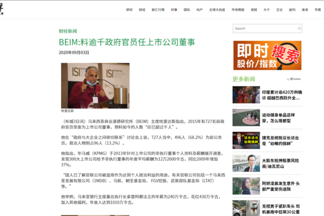Open the 印度累计逾420万例确诊 news link

point(282,95)
